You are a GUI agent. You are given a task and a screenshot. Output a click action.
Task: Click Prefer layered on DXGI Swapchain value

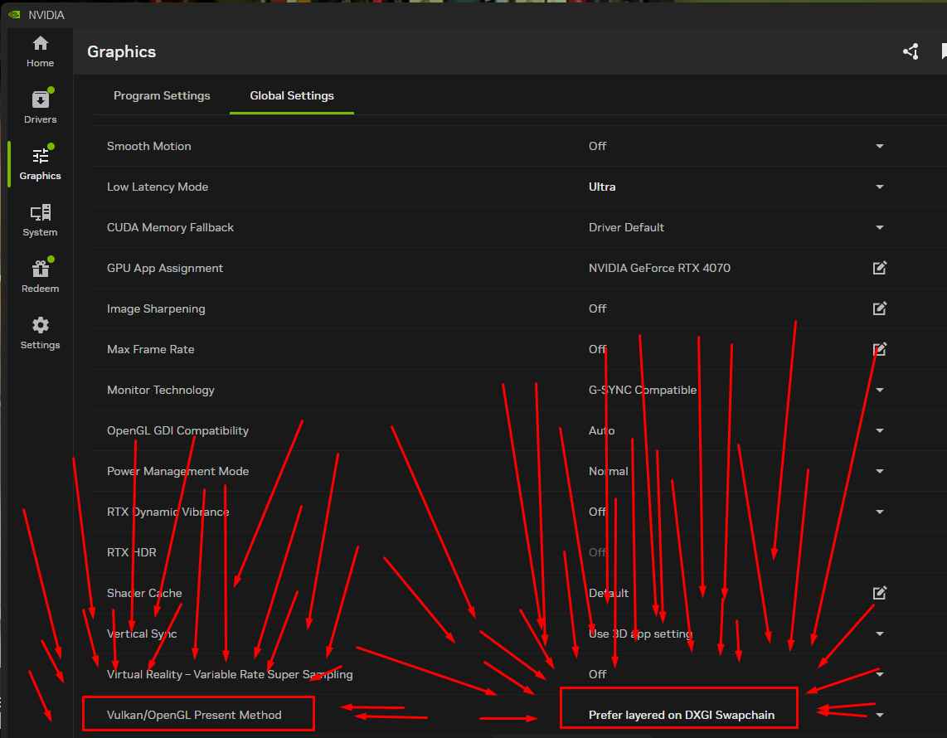(682, 715)
